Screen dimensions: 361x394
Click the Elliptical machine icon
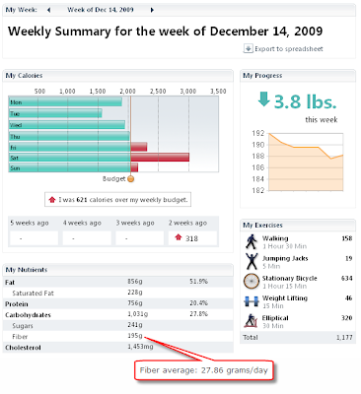coord(252,321)
